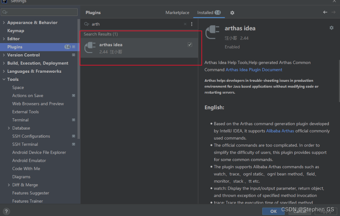
Task: Open Features Trainer settings
Action: click(x=27, y=201)
